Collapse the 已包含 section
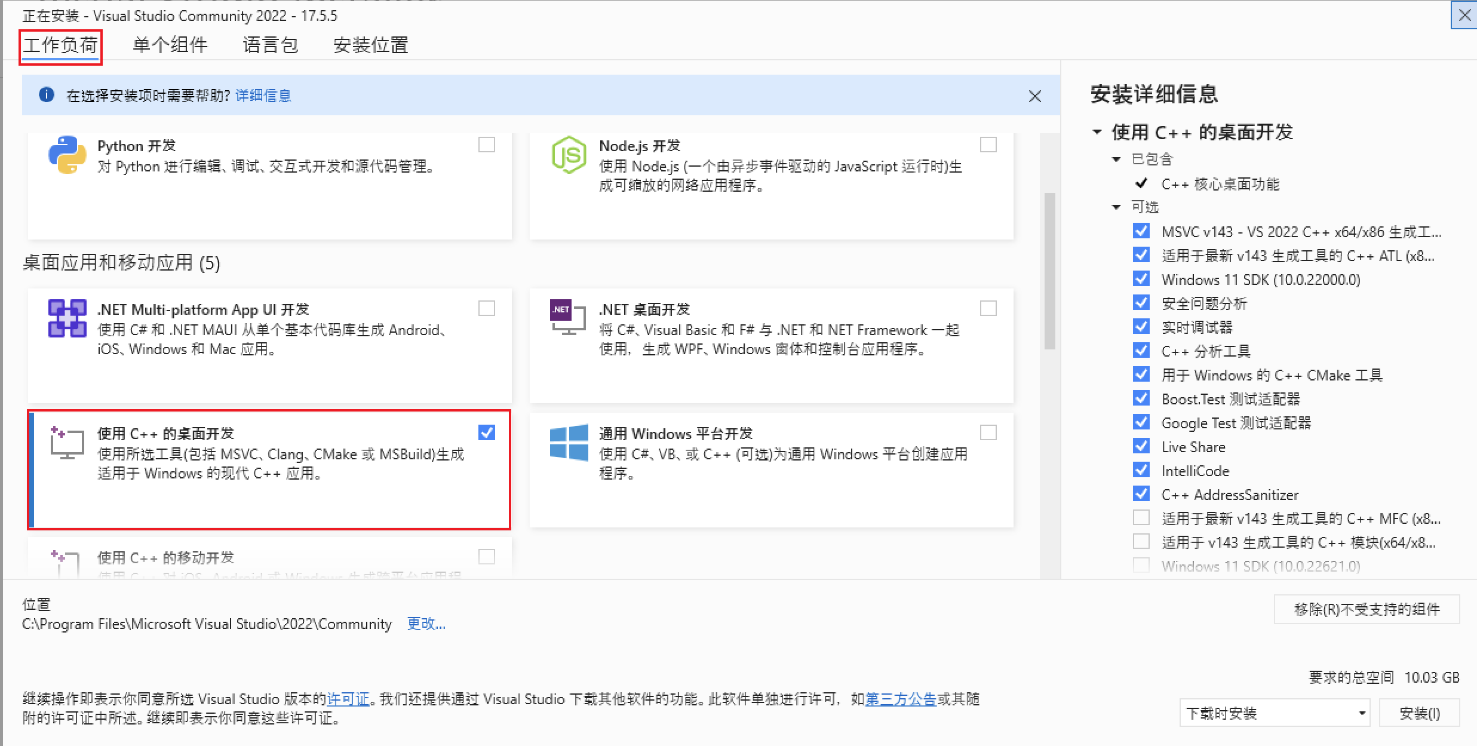The width and height of the screenshot is (1477, 746). coord(1116,159)
